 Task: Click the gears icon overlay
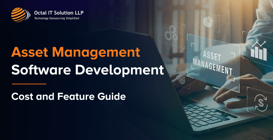coord(171,33)
